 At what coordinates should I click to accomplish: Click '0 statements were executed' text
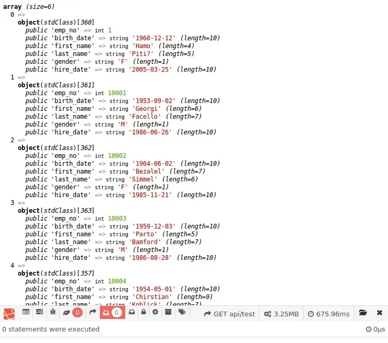pos(51,329)
